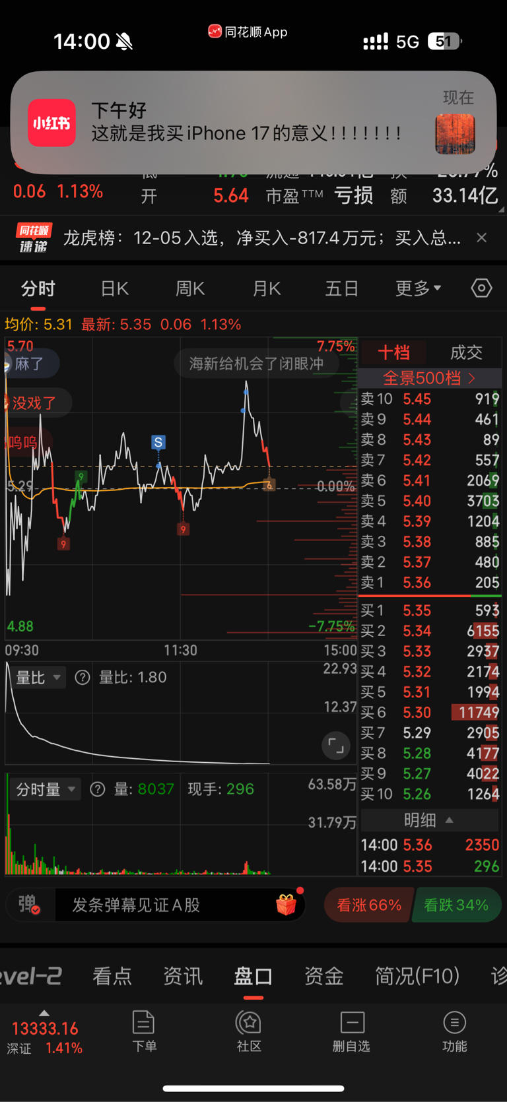Open the 资金 funds tab

324,976
